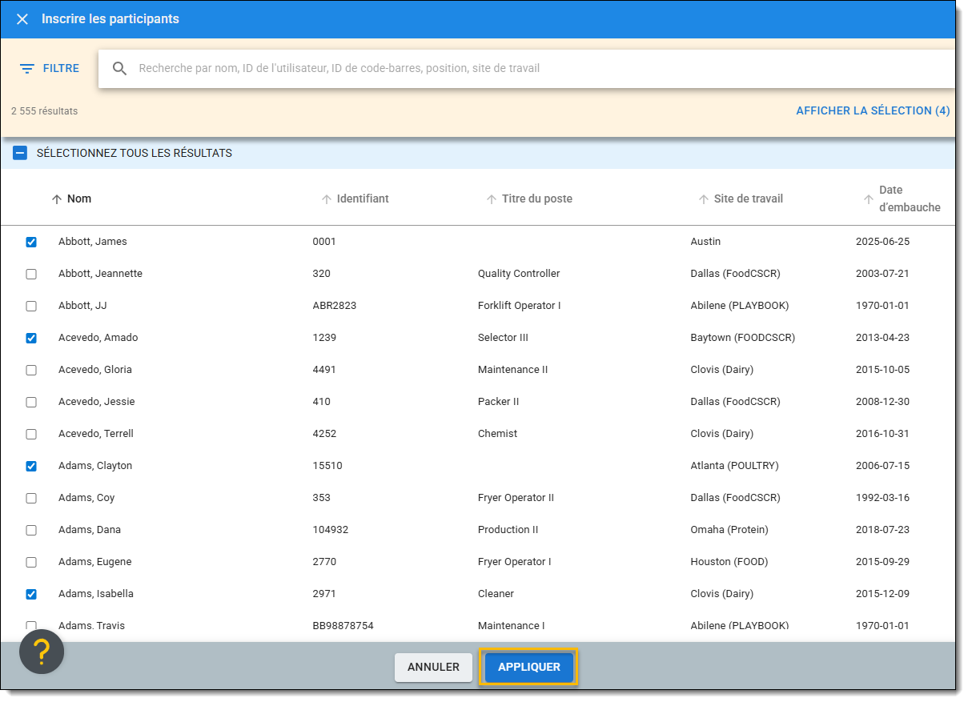Toggle Sélectionnez tous les résultats checkbox

tap(20, 153)
